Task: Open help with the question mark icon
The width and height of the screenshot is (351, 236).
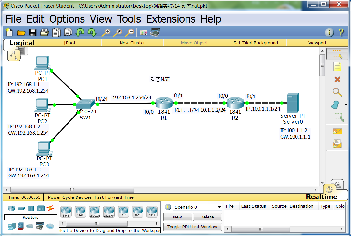Action: tap(341, 32)
